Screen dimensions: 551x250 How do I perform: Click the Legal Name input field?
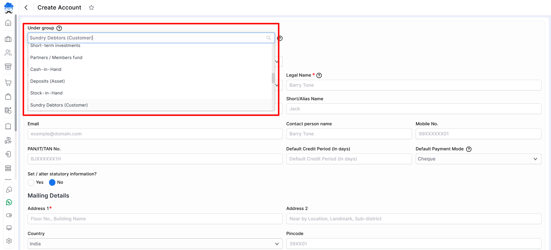click(413, 85)
